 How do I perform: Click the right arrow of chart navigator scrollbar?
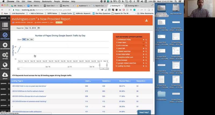pyautogui.click(x=108, y=69)
